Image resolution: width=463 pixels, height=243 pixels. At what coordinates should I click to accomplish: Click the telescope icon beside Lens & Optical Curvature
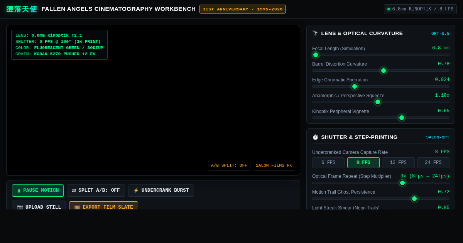coord(315,33)
